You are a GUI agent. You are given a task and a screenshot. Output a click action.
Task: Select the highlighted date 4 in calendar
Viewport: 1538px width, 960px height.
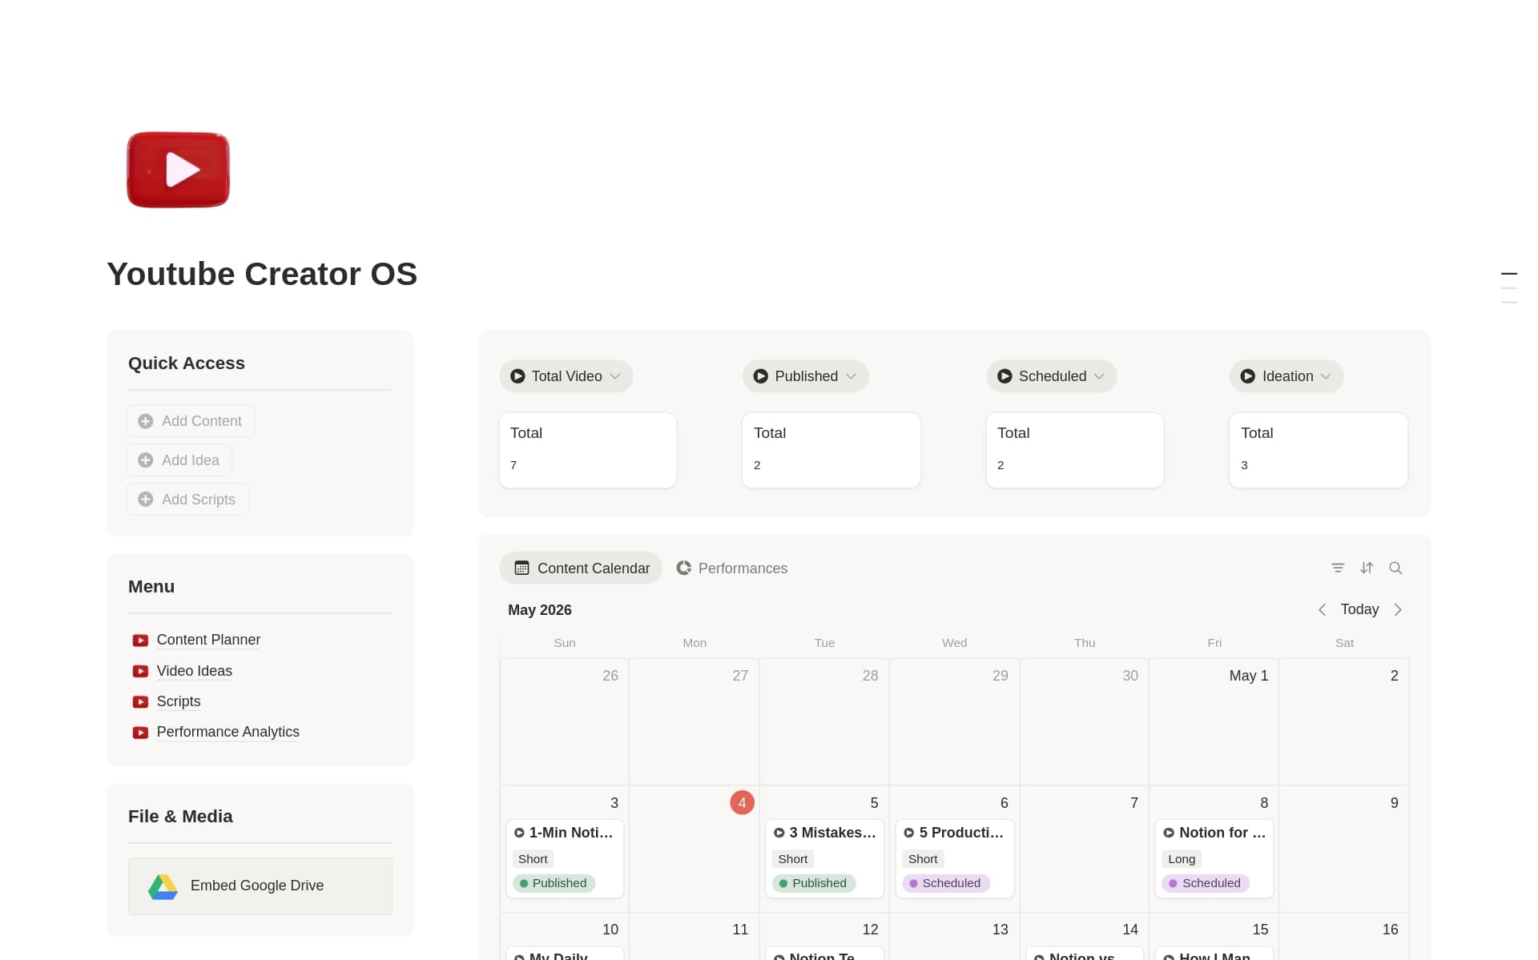coord(742,802)
